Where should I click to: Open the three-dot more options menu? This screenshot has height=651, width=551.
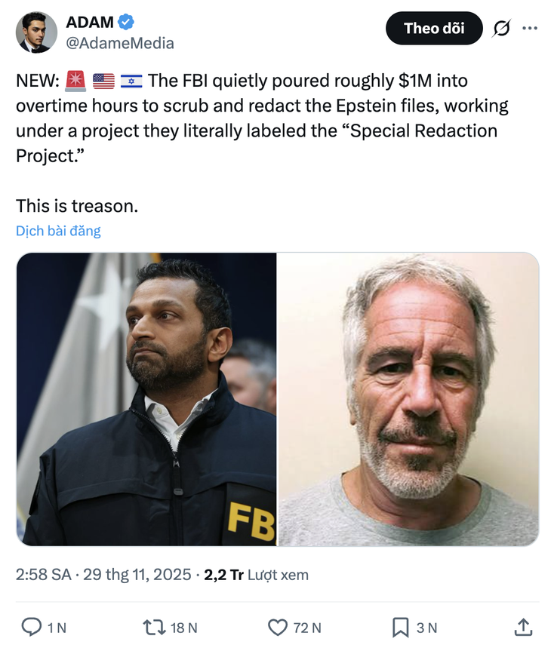[x=530, y=29]
